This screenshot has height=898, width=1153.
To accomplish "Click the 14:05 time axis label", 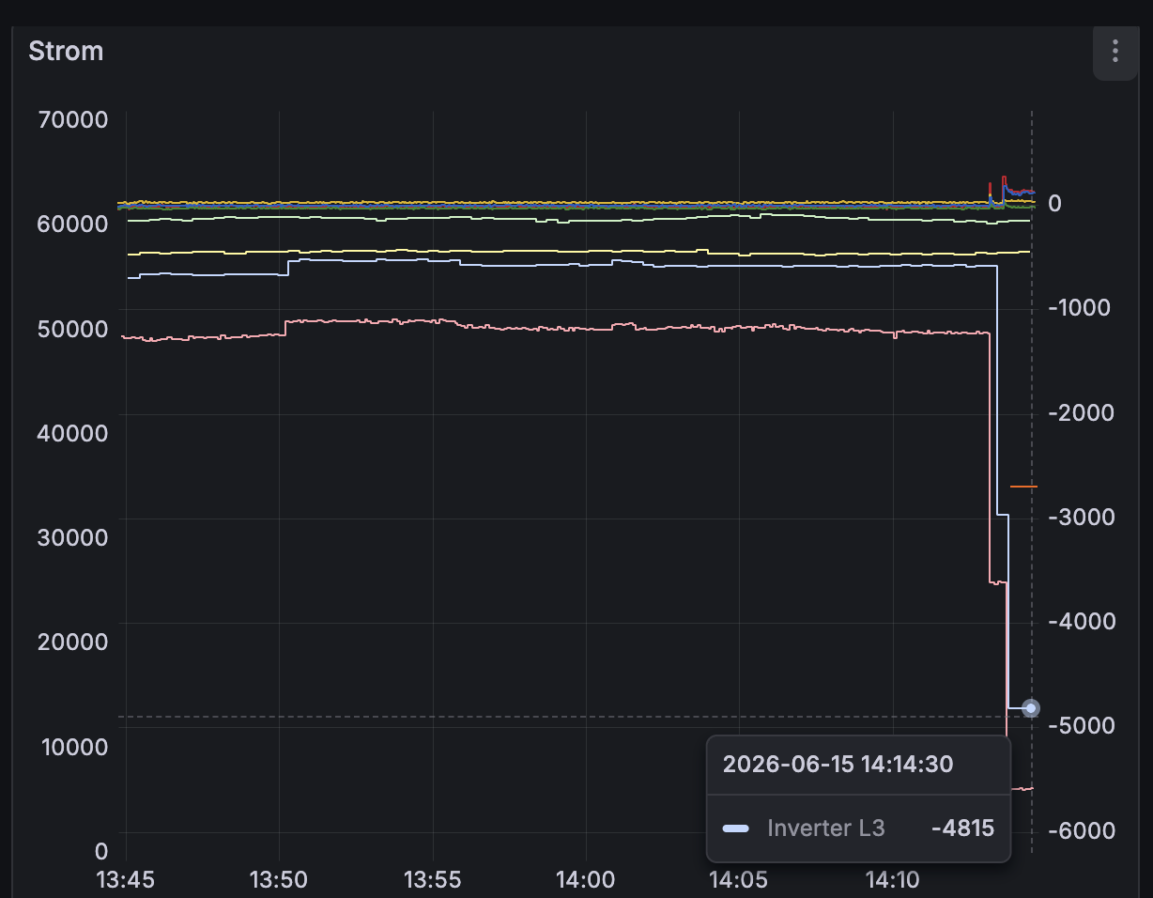I will pos(739,880).
